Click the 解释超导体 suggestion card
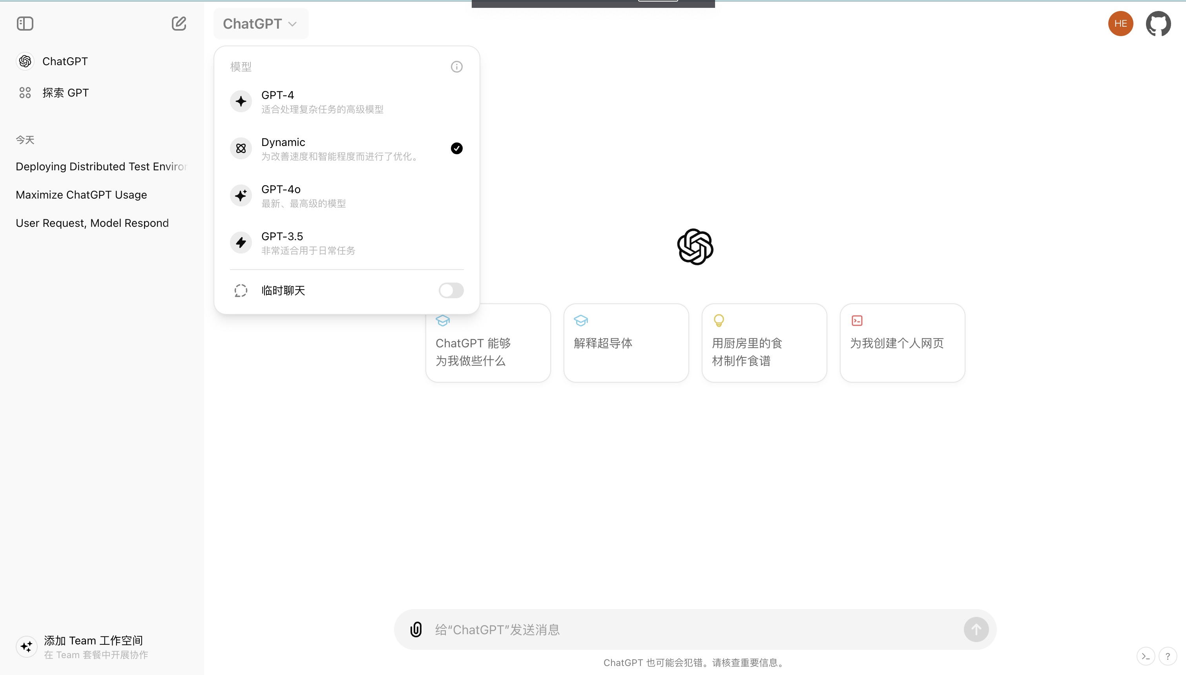The height and width of the screenshot is (675, 1186). 626,343
